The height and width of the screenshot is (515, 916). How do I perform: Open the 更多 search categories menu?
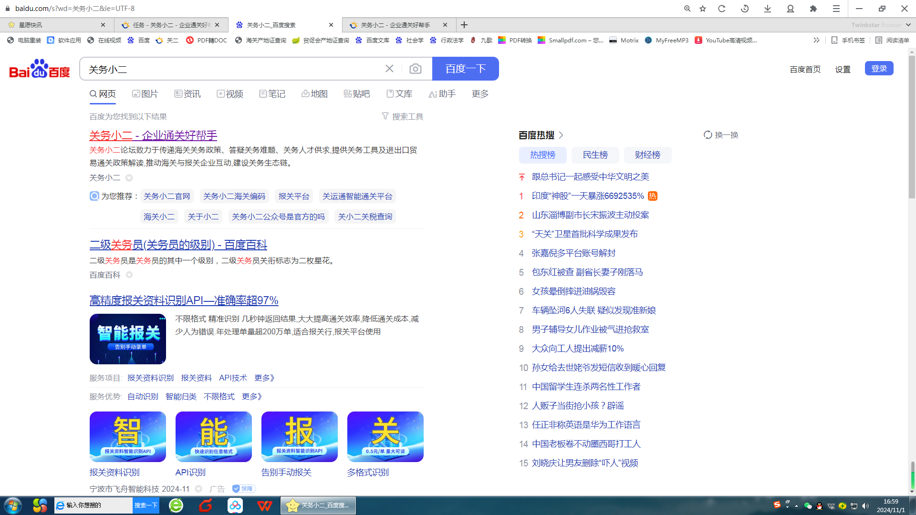[480, 94]
